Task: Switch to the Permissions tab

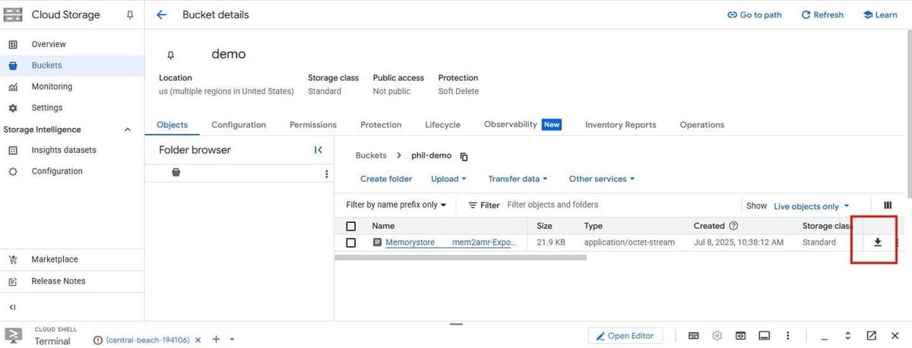Action: 312,125
